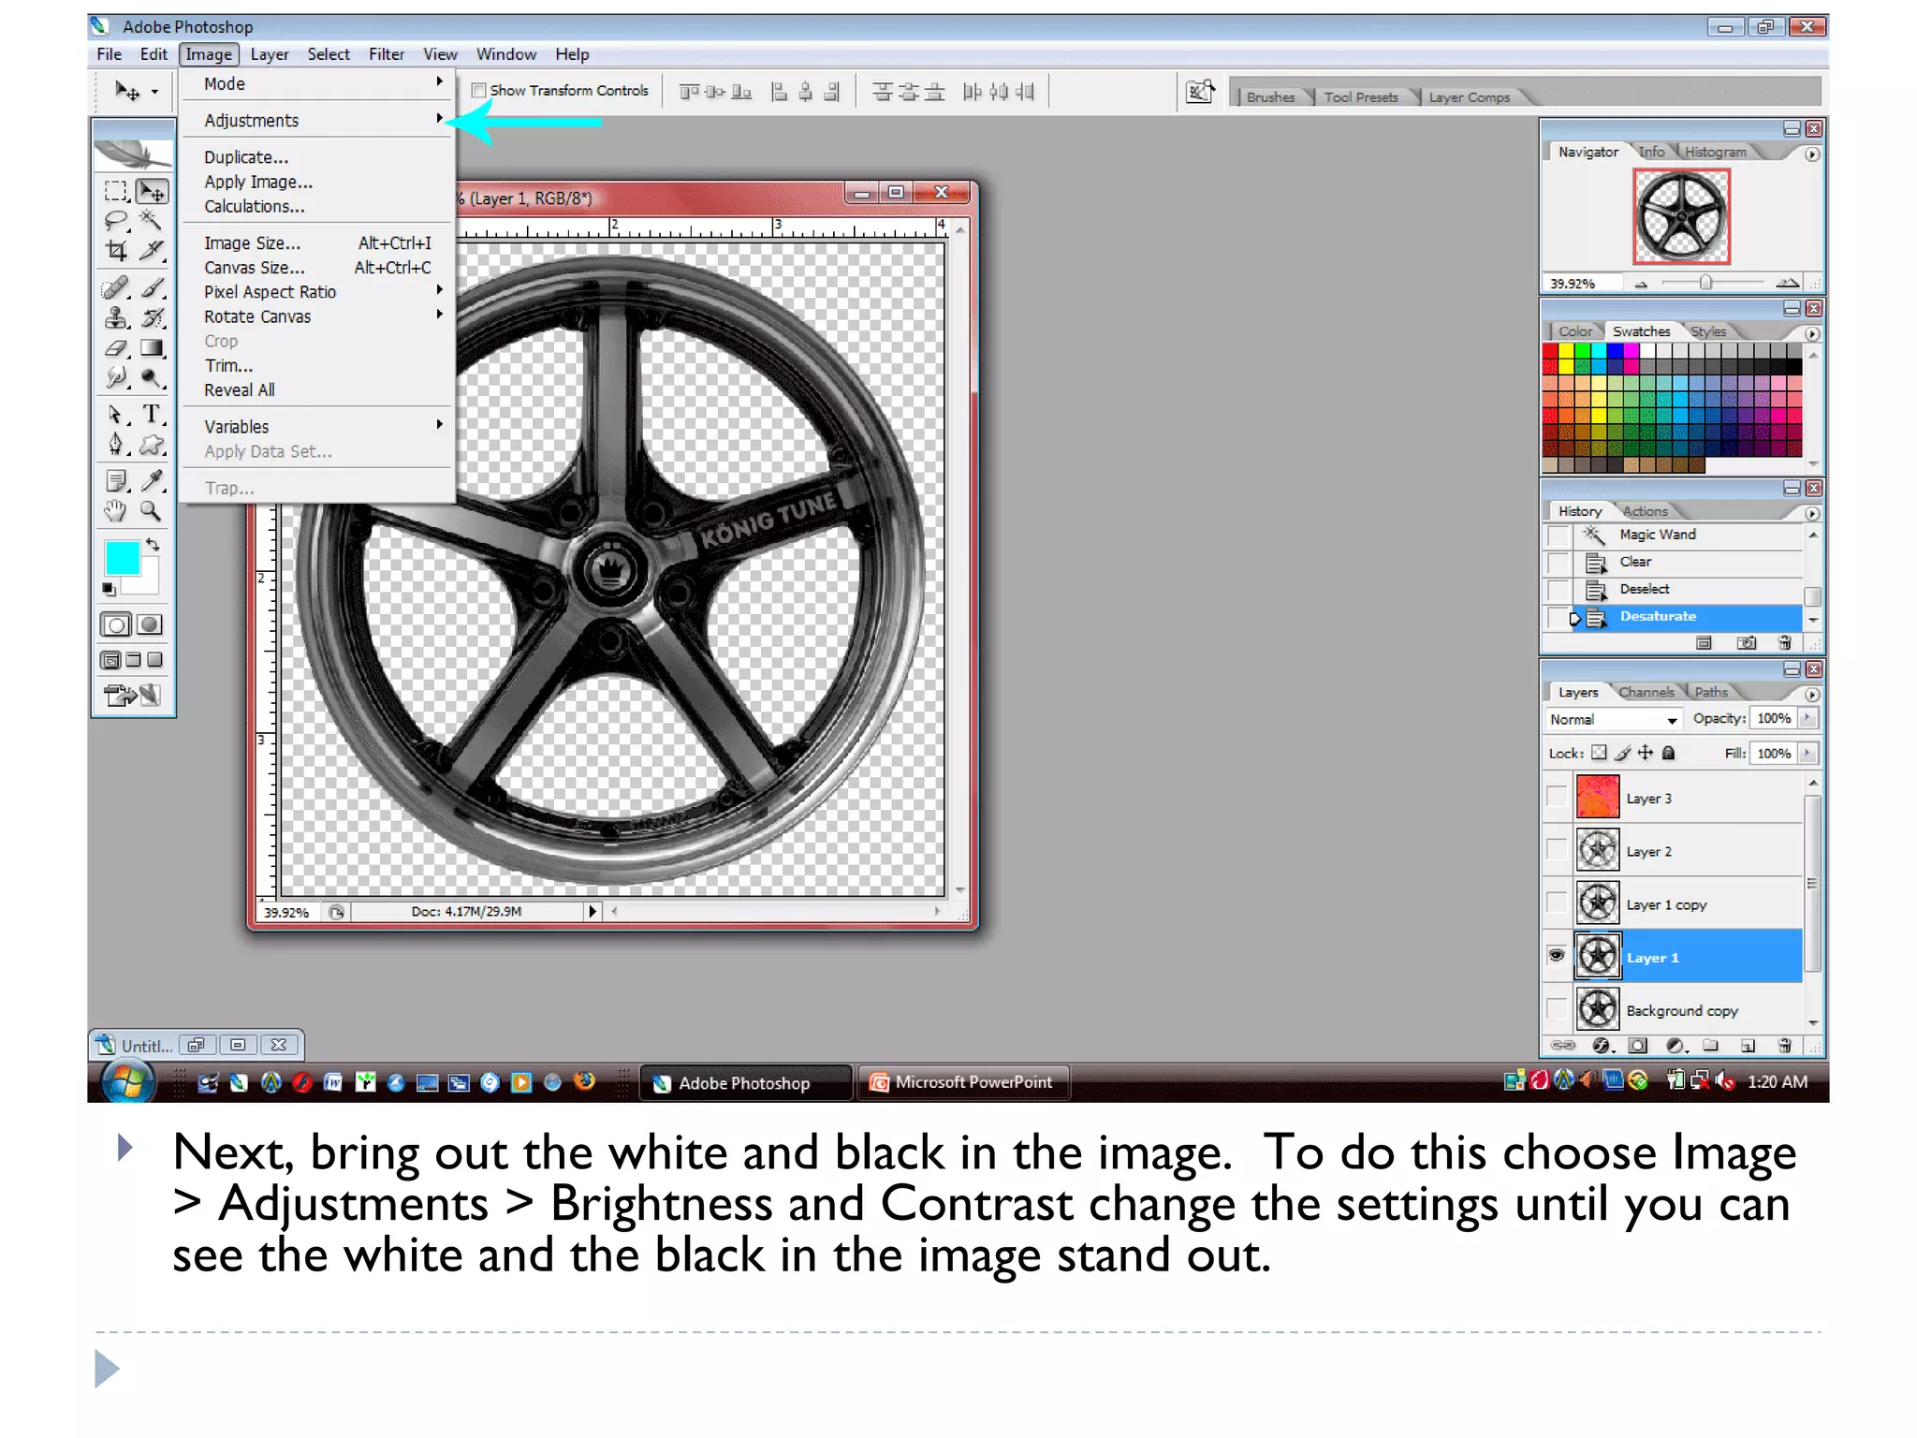Enable Quick Mask mode
The image size is (1917, 1438).
pyautogui.click(x=150, y=624)
